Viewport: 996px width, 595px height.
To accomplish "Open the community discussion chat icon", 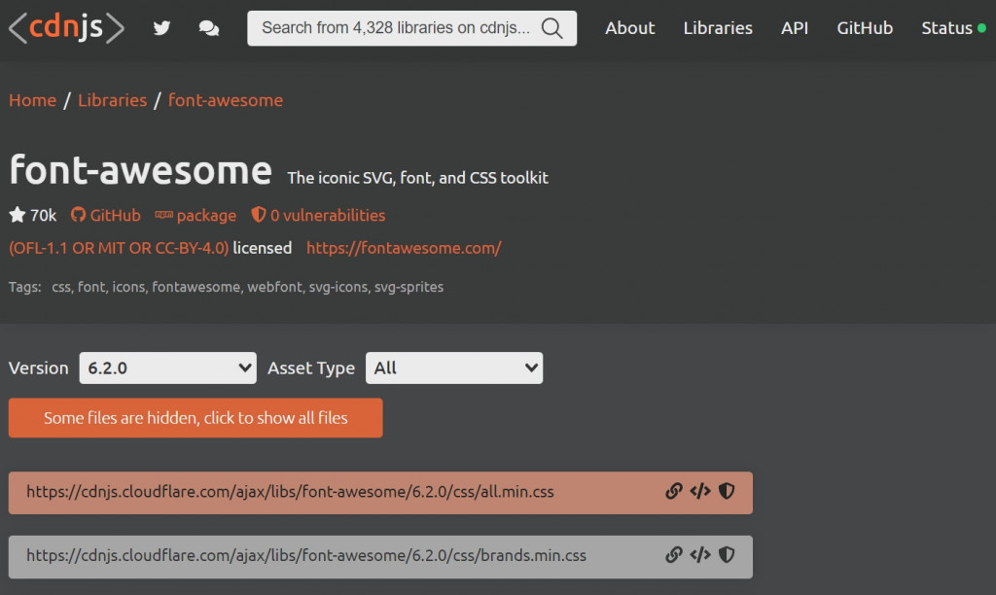I will 208,28.
